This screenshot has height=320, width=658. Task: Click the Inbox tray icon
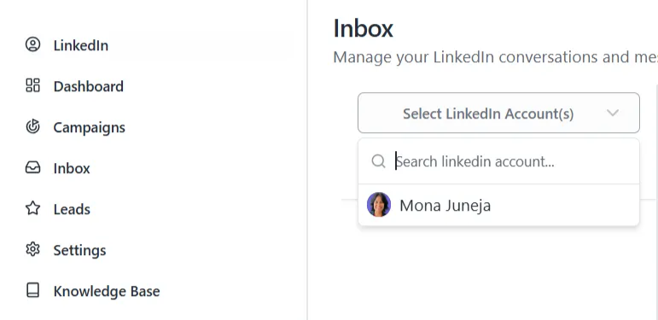32,167
